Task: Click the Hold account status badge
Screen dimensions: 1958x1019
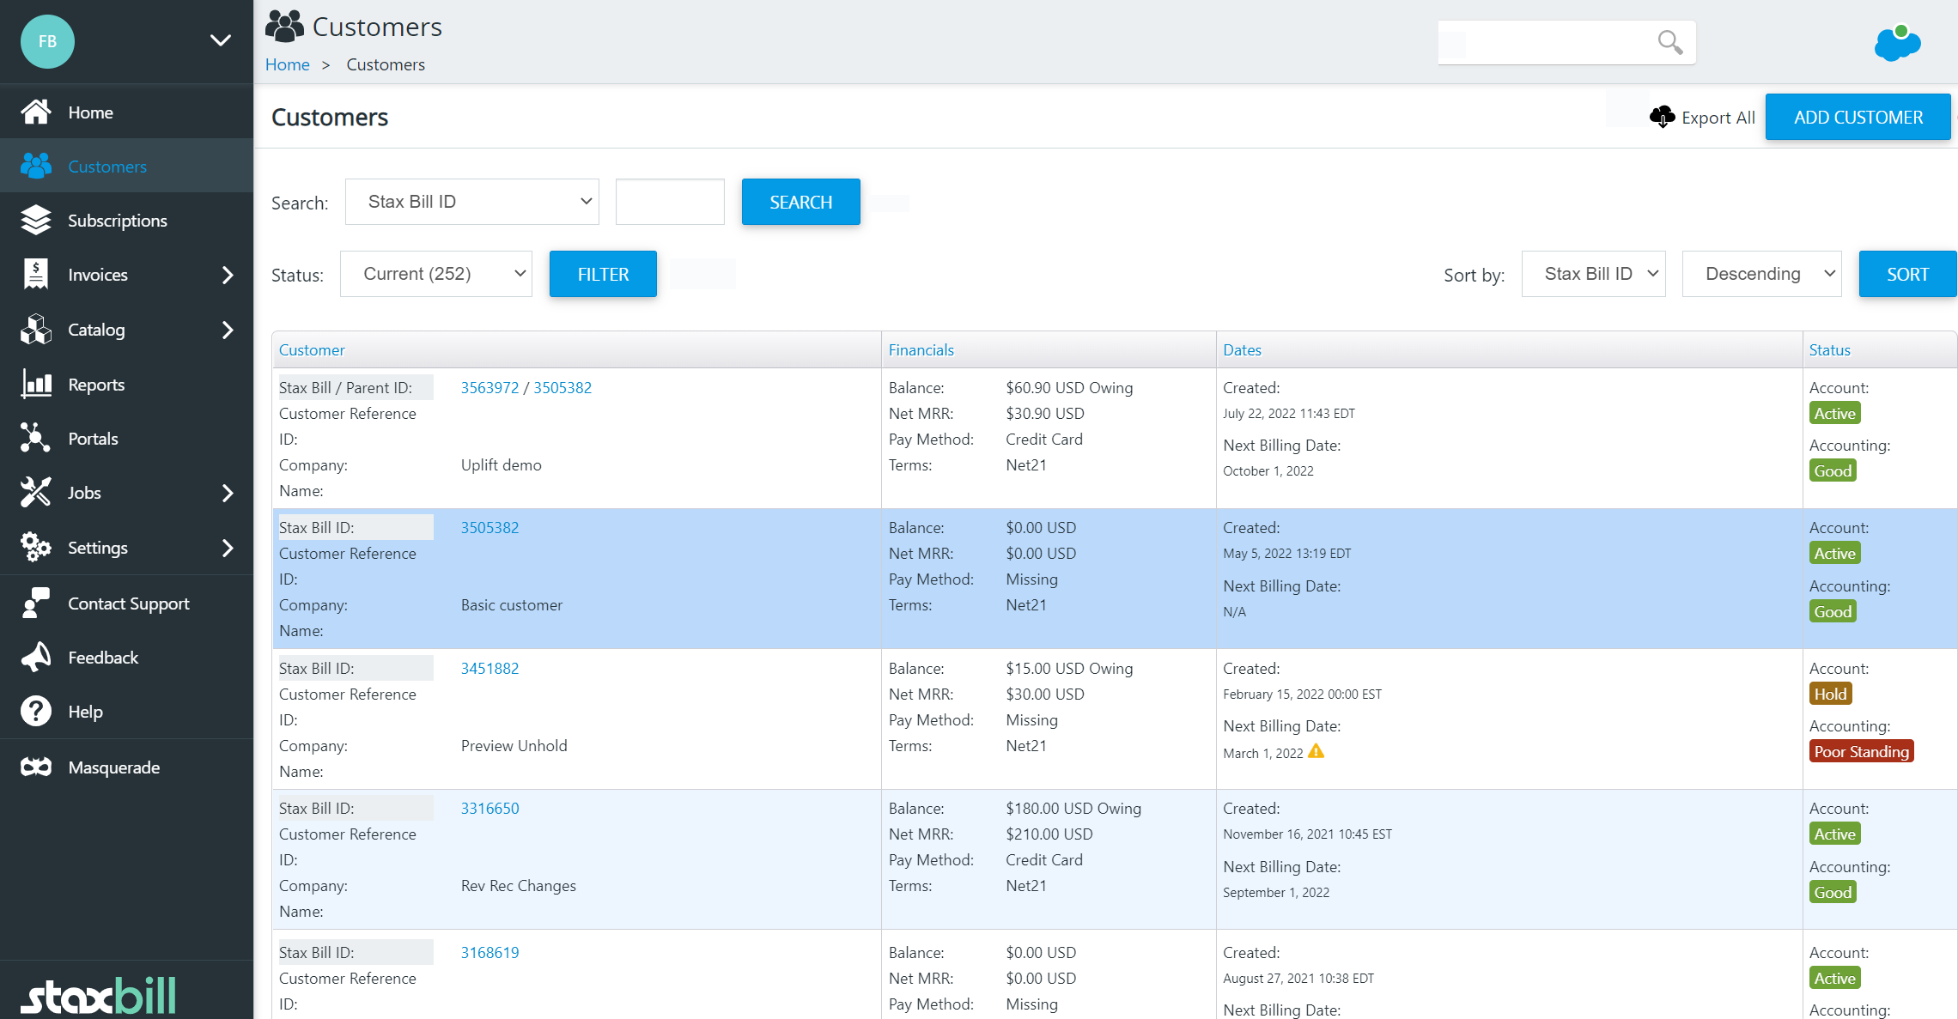Action: click(x=1831, y=694)
